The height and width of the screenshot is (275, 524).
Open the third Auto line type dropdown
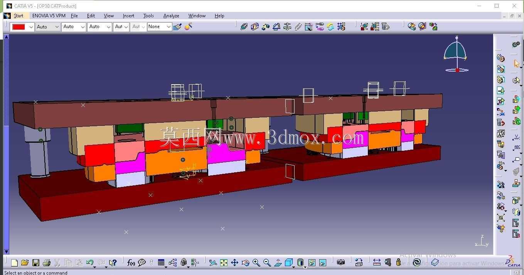(x=109, y=27)
